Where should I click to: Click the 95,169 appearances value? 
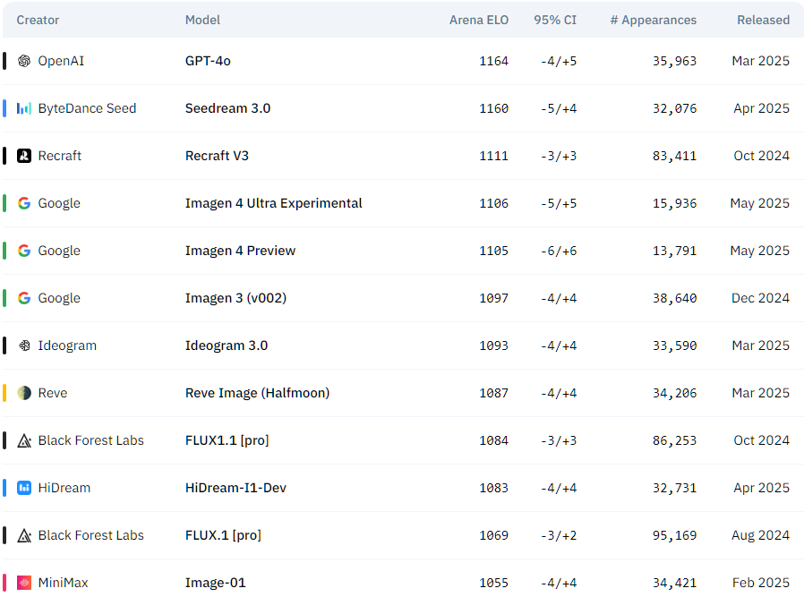(x=674, y=535)
